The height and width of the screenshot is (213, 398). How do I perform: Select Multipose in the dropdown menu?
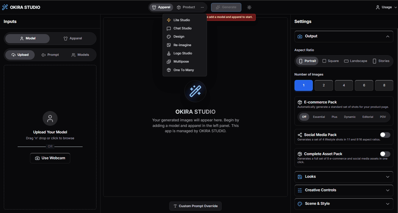185,62
